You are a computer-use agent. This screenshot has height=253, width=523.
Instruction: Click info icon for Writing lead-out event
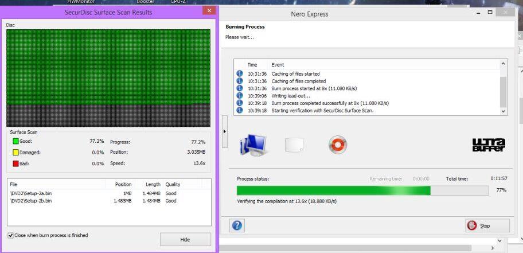(240, 95)
